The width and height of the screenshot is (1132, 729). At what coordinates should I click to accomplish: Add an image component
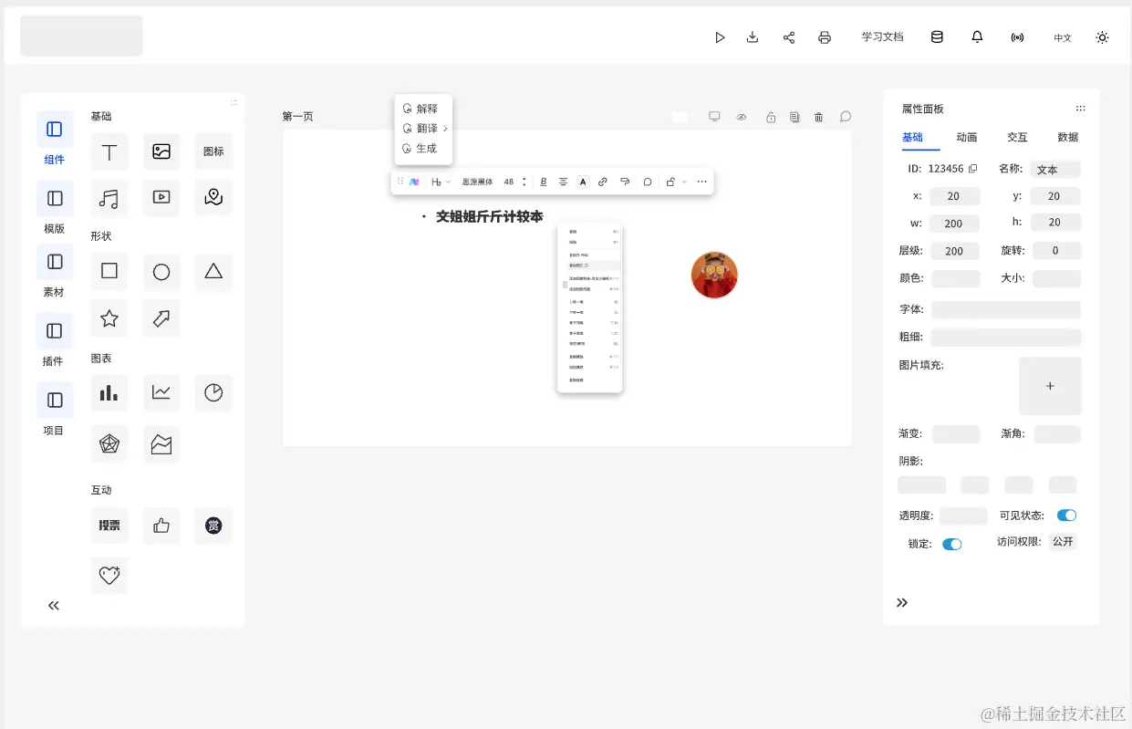coord(161,151)
